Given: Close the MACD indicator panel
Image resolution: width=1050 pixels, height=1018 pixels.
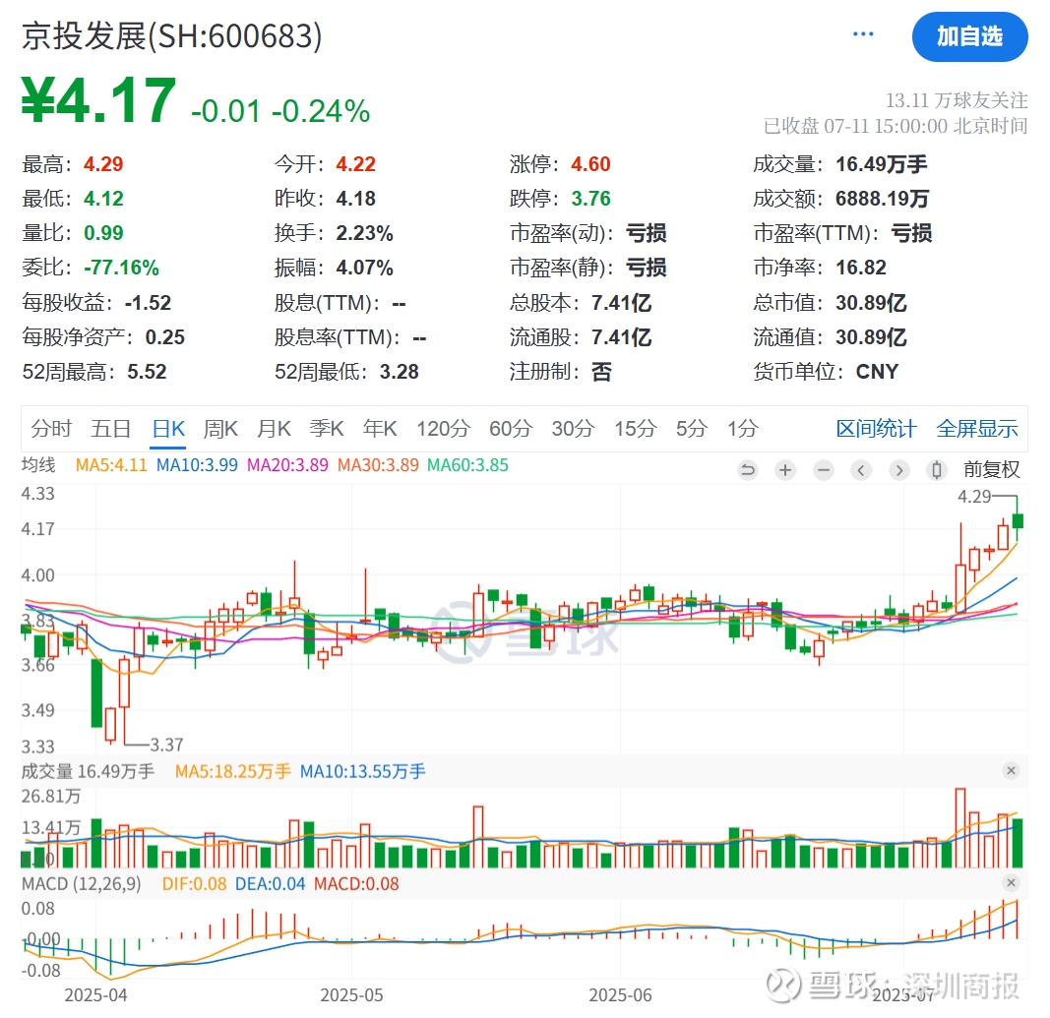Looking at the screenshot, I should coord(1012,883).
